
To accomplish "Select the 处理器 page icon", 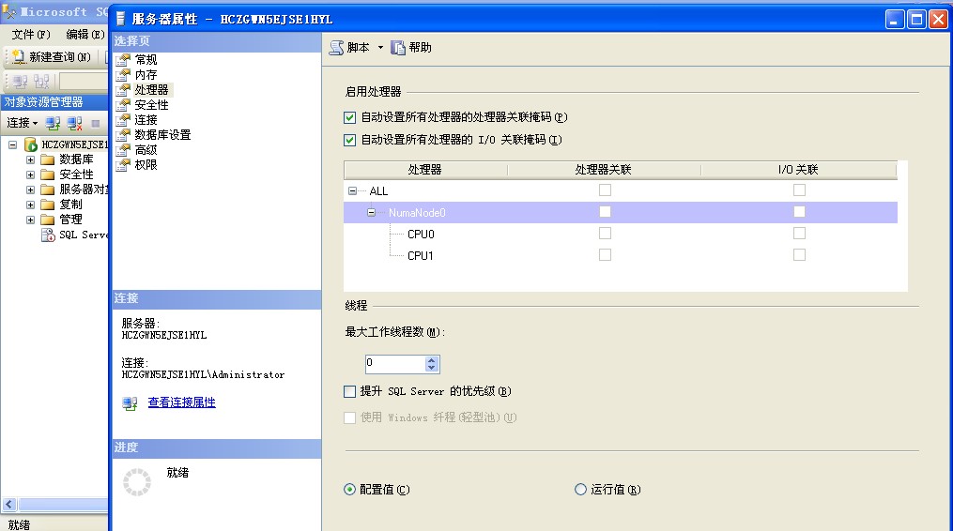I will (123, 90).
